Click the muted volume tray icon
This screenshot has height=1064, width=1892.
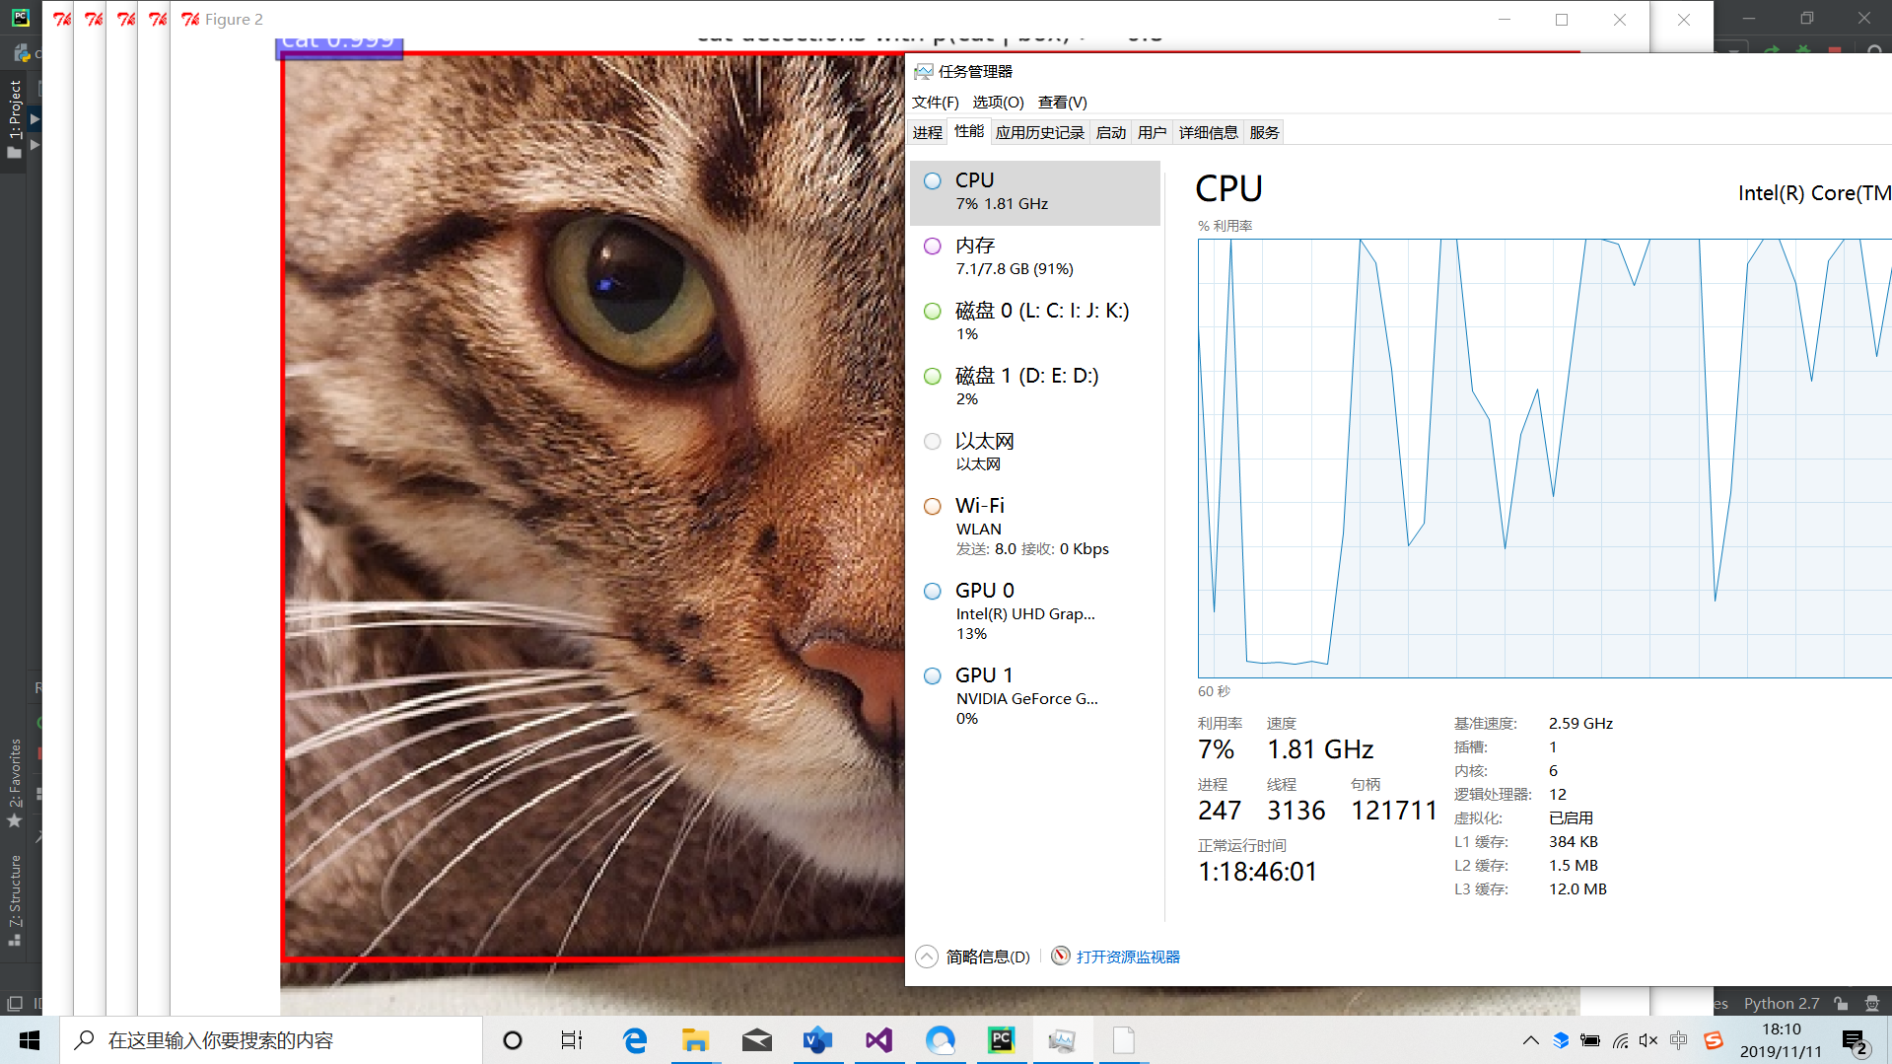(x=1648, y=1040)
